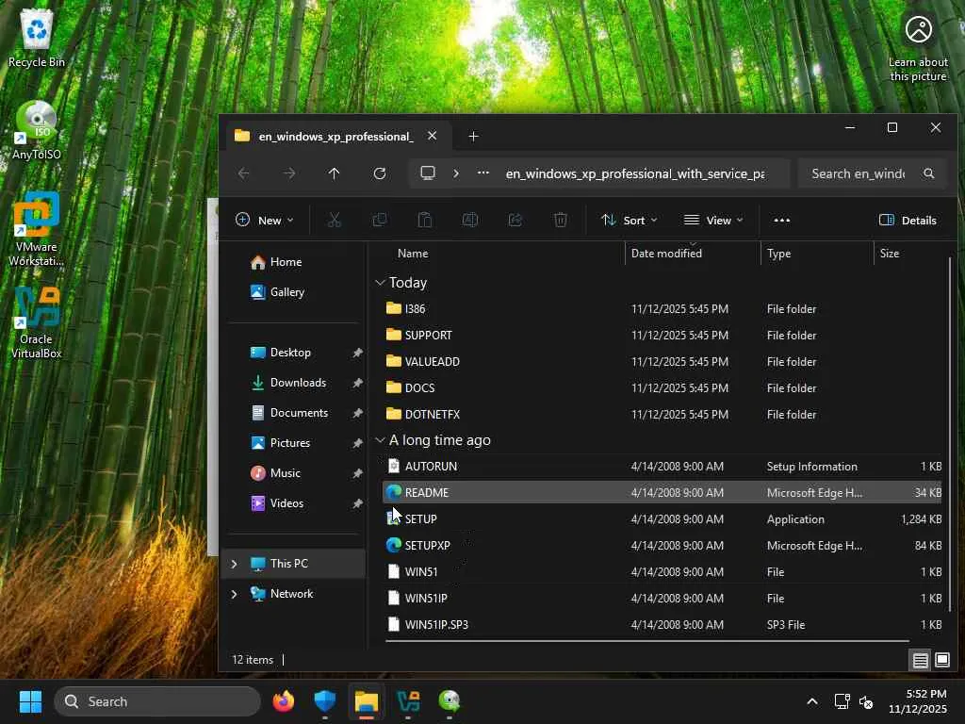Sort by Date modified column header

[666, 253]
